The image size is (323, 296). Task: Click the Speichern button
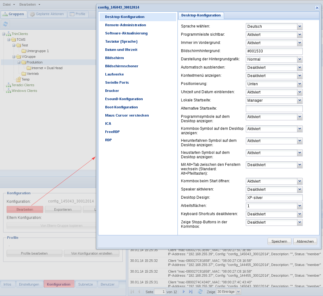(x=279, y=241)
